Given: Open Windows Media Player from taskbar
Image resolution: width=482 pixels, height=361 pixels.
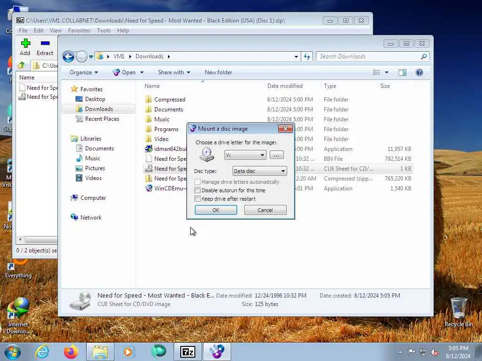Looking at the screenshot, I should [x=128, y=352].
